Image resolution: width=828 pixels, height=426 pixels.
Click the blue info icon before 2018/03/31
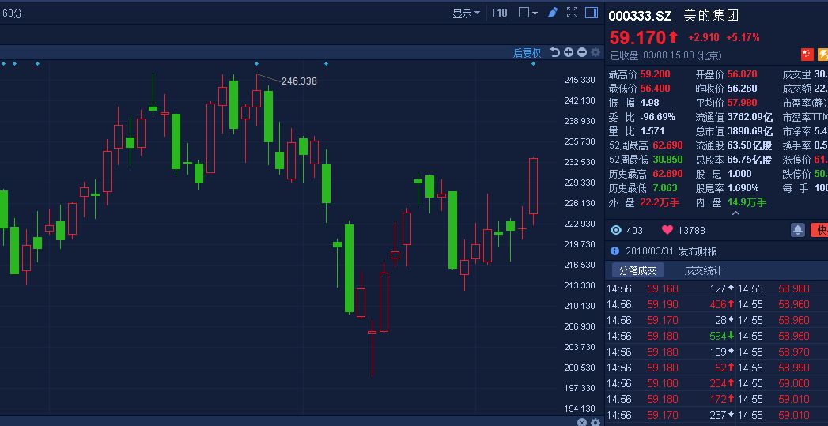(x=614, y=251)
